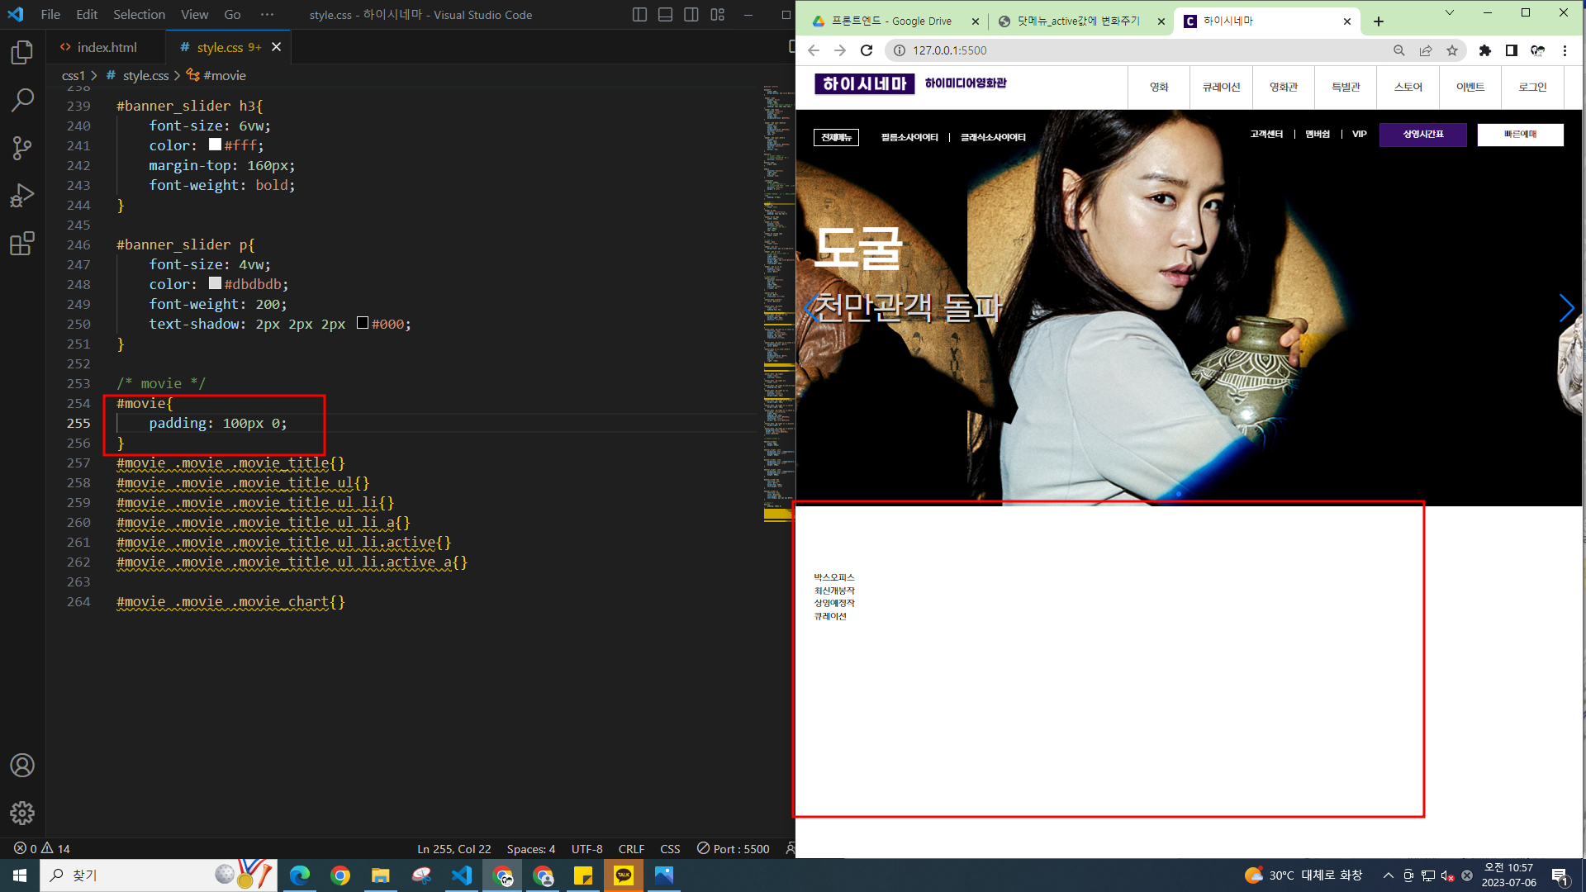Click the Accounts icon in activity bar

(x=22, y=766)
